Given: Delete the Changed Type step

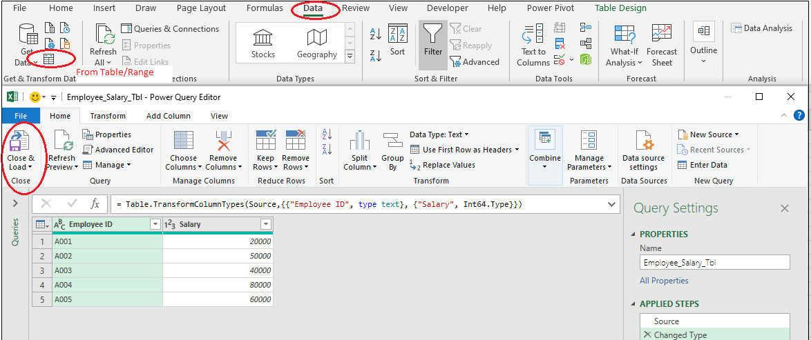Looking at the screenshot, I should [647, 335].
